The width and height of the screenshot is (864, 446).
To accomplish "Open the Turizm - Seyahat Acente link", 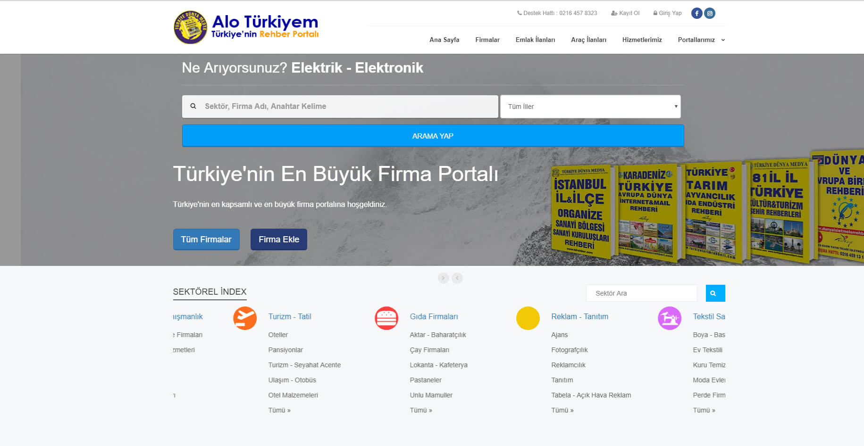I will [304, 365].
